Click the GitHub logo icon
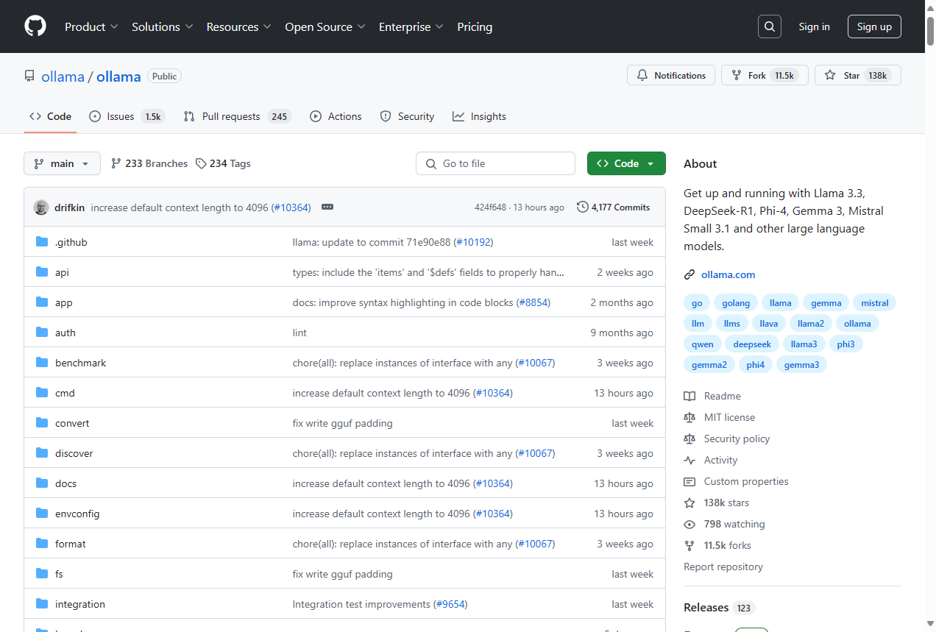Screen dimensions: 936x632 [35, 26]
